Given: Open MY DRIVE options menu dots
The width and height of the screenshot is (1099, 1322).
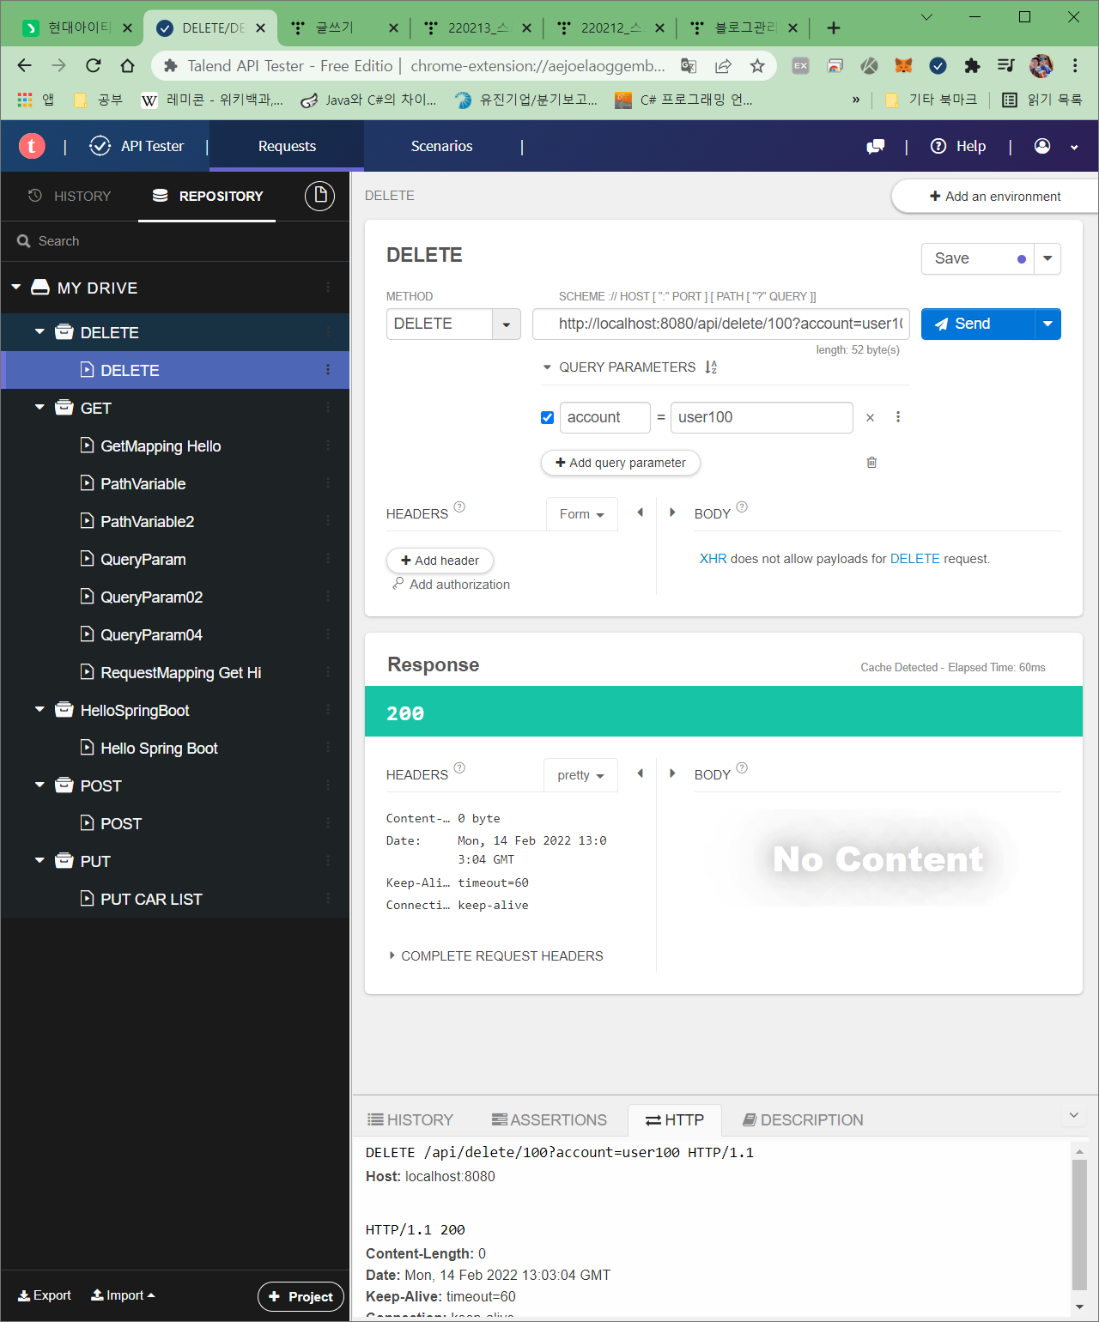Looking at the screenshot, I should (328, 288).
